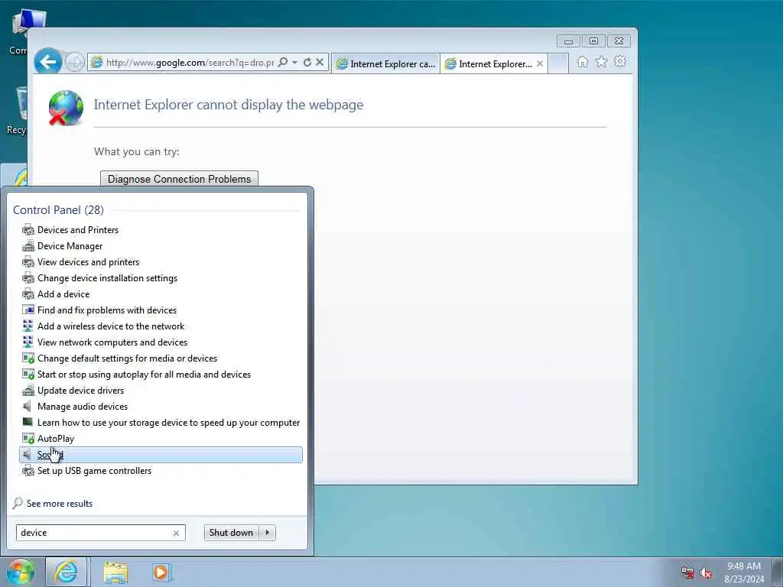Image resolution: width=783 pixels, height=587 pixels.
Task: Open a new tab with the blank tab button
Action: (558, 64)
